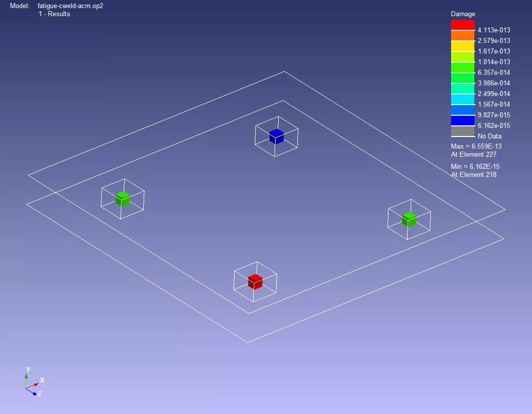Select the 6.162e-015 legend value label

(x=494, y=126)
